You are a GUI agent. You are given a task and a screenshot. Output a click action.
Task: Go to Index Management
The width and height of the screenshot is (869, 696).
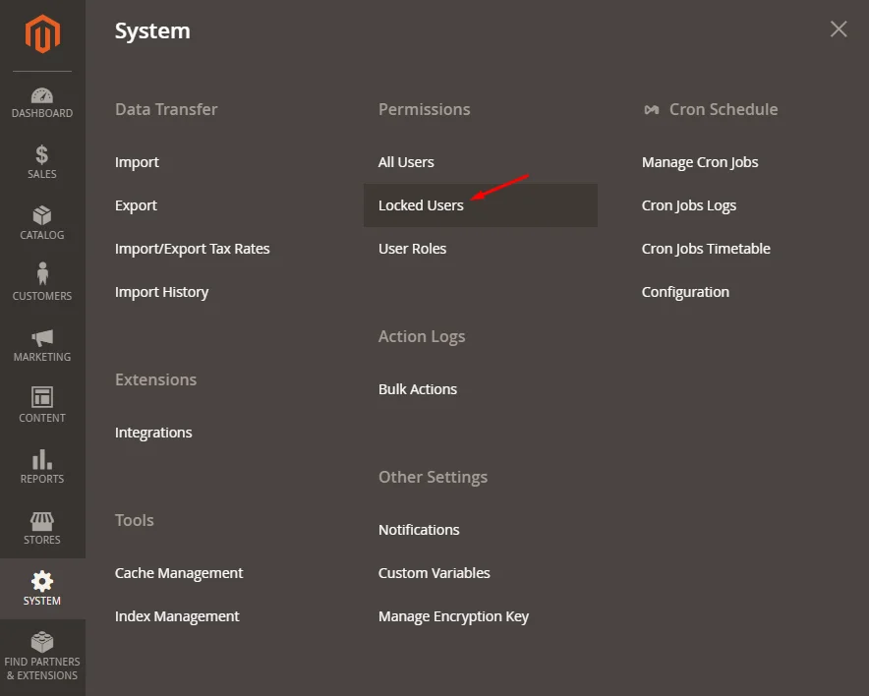(x=177, y=616)
